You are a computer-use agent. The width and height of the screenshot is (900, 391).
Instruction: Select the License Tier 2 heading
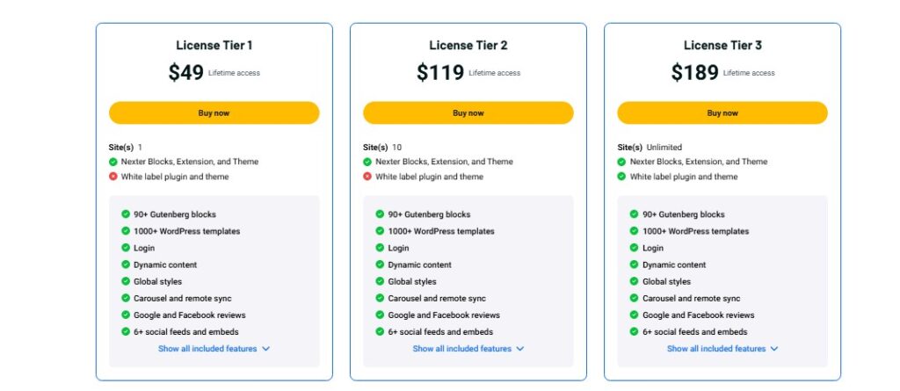point(468,46)
